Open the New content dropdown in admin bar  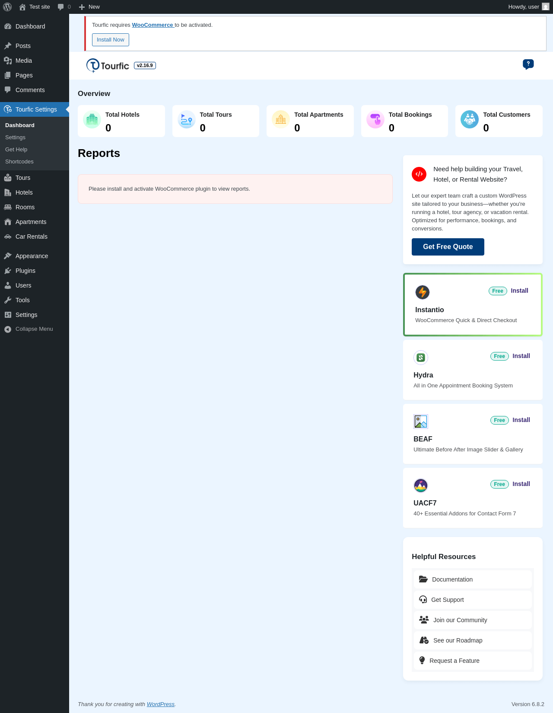tap(89, 7)
